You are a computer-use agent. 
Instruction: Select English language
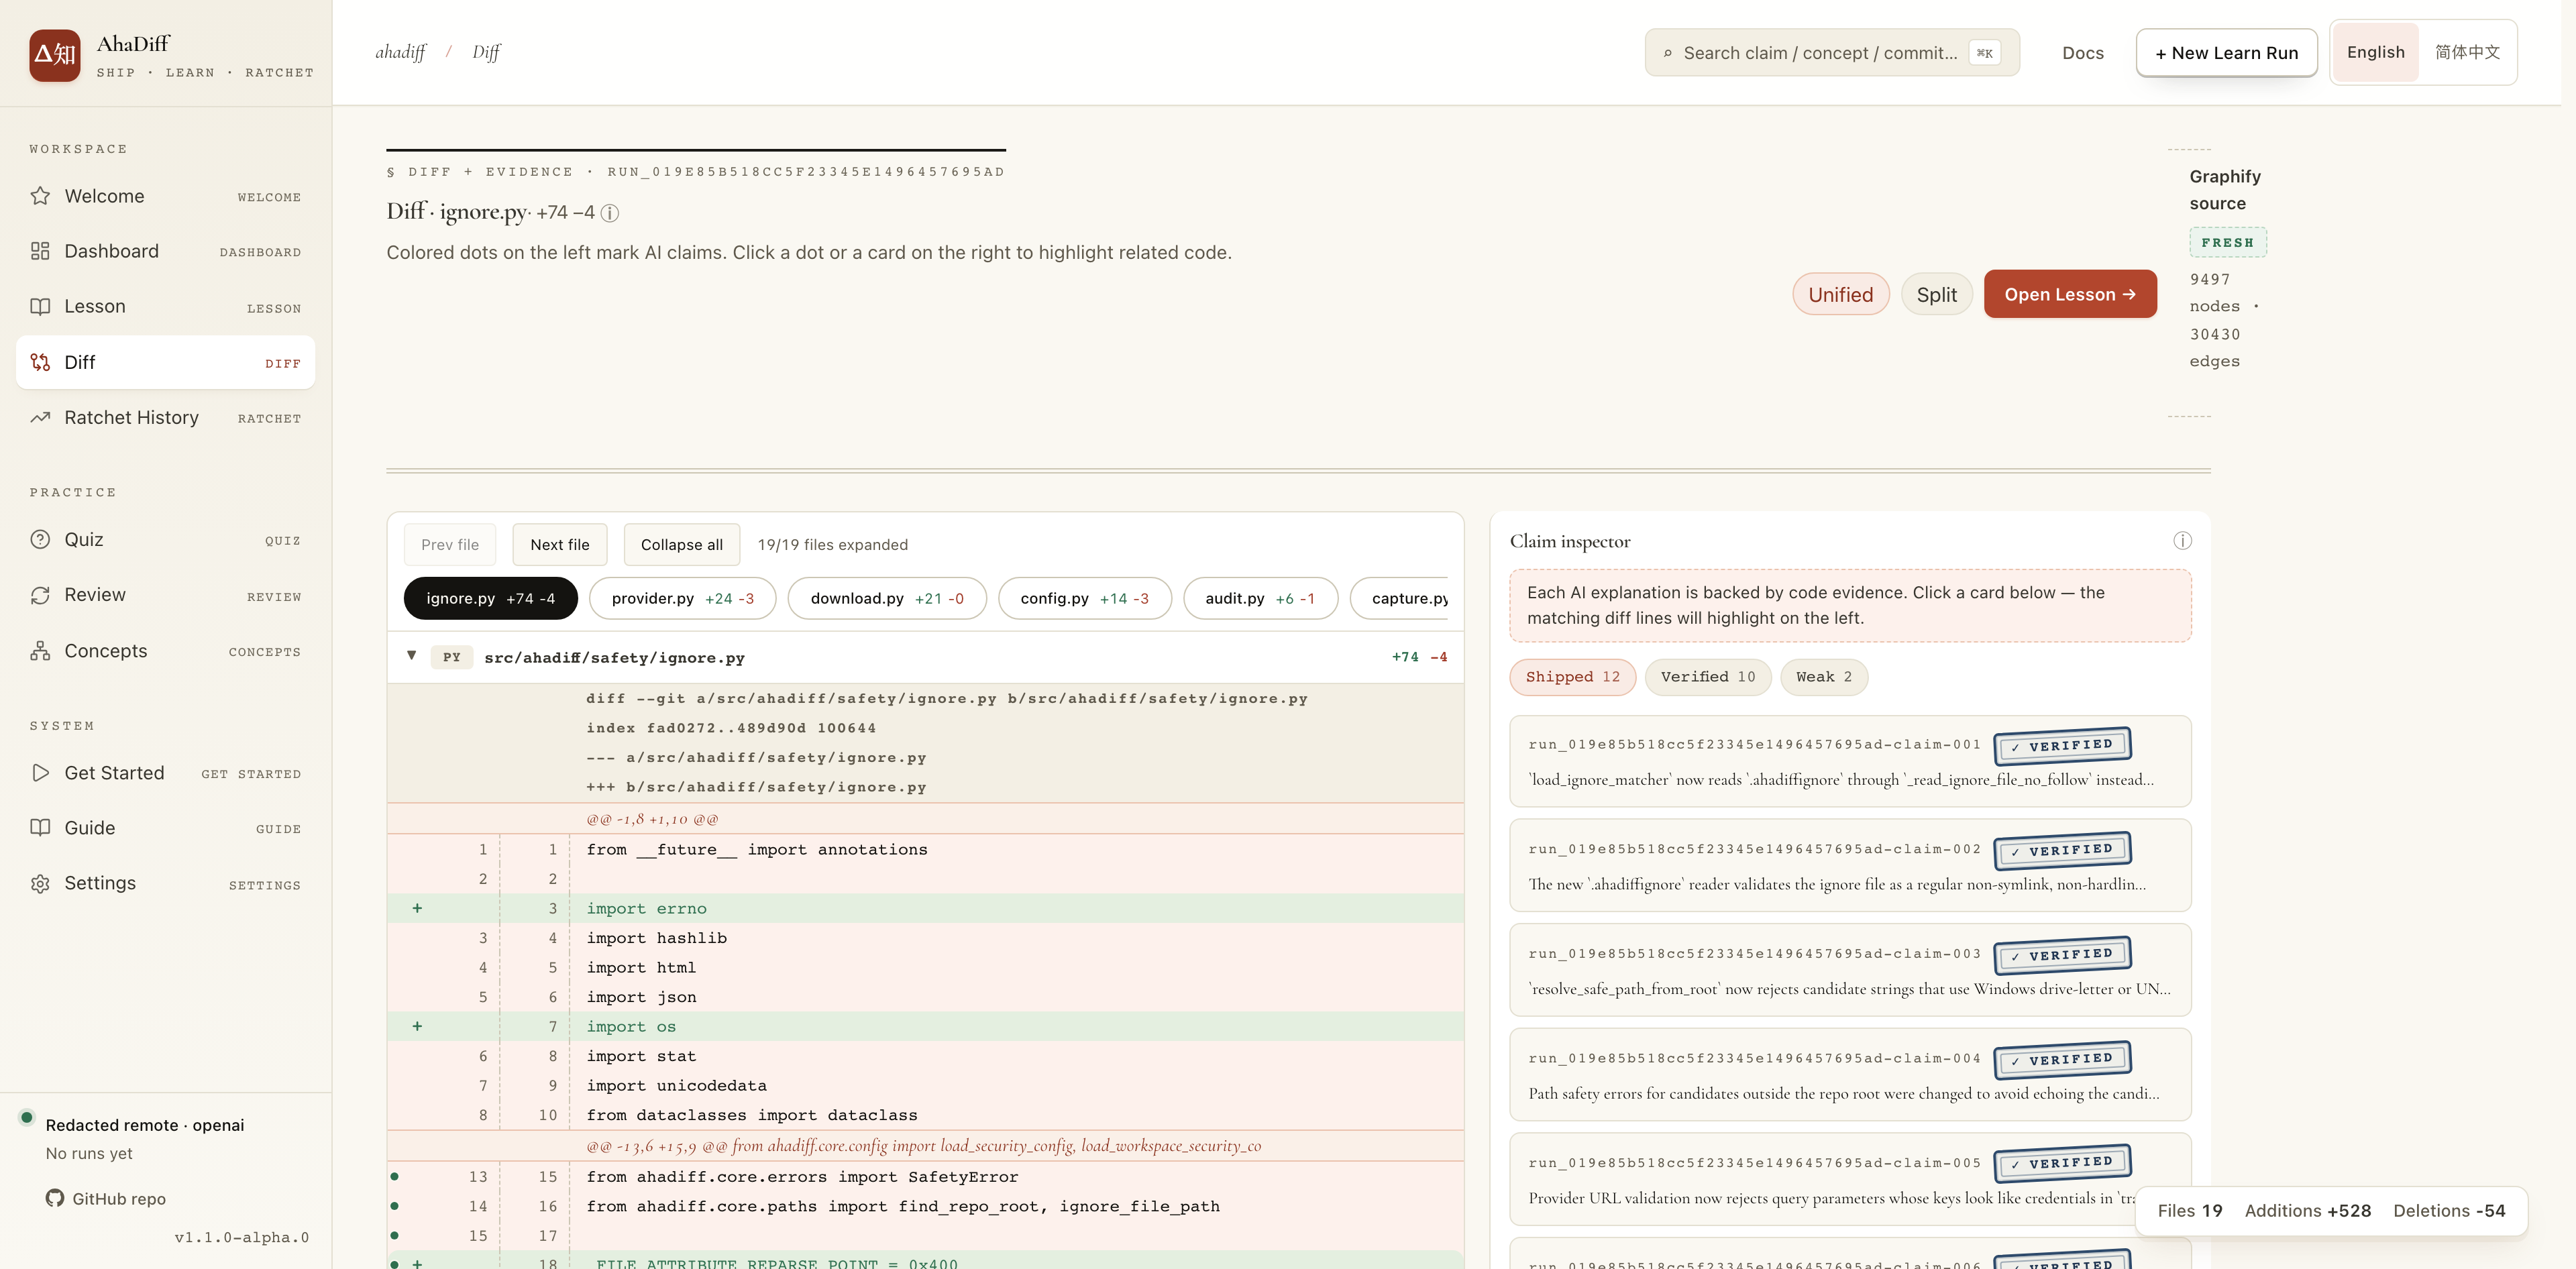click(x=2375, y=52)
